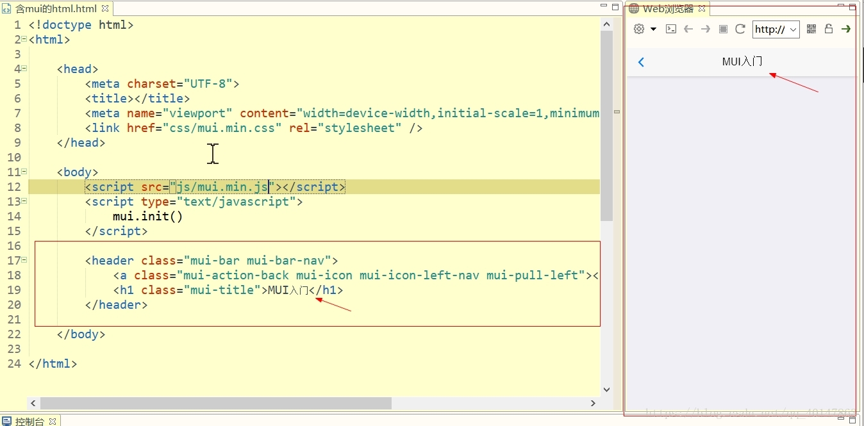Collapse the header fold marker on line 17
This screenshot has width=864, height=426.
(x=24, y=259)
